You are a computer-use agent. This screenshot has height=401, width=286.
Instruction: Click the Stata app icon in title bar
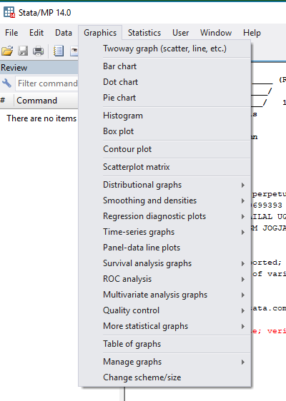click(9, 12)
